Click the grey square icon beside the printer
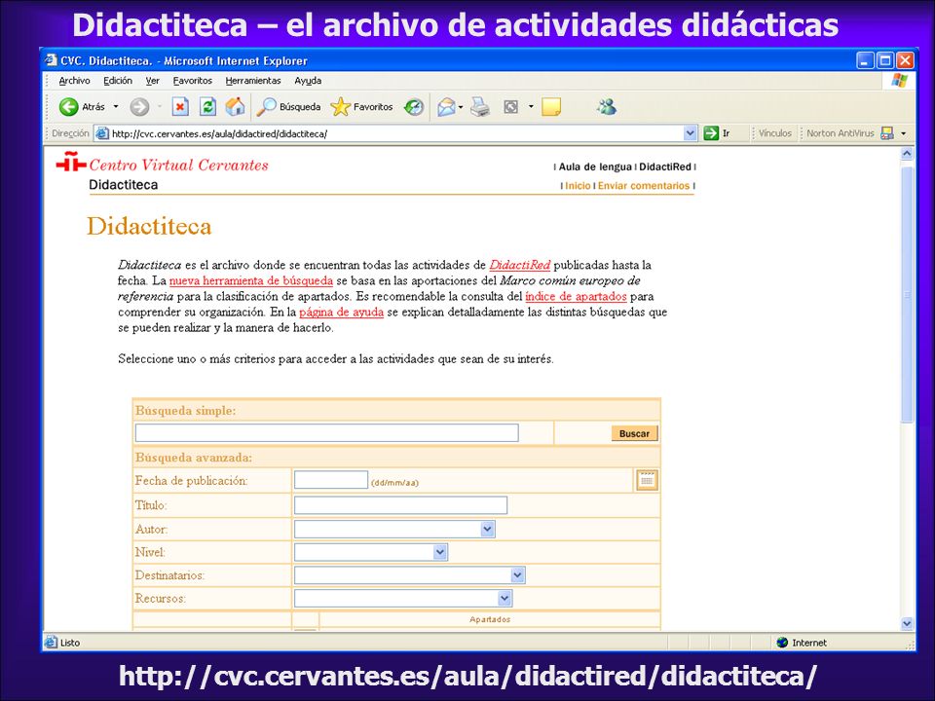Image resolution: width=935 pixels, height=701 pixels. (511, 107)
